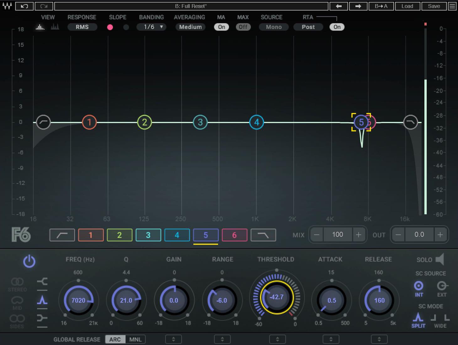Select the pink slope option
The image size is (458, 345).
110,27
